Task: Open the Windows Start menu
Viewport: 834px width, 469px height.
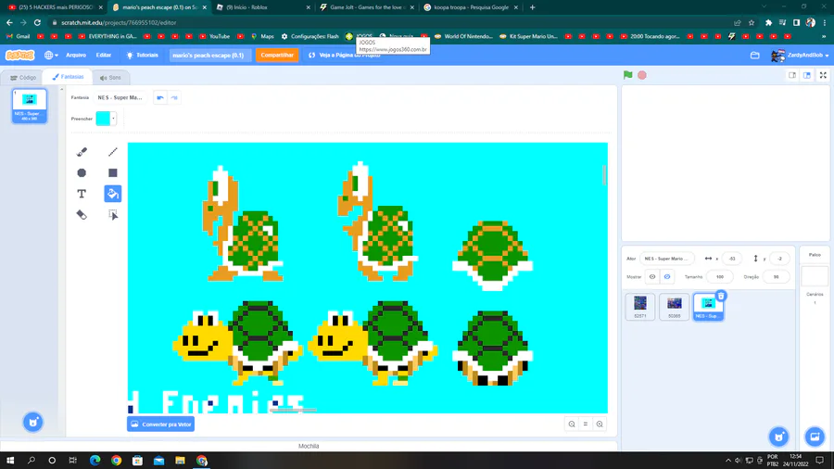Action: pos(10,461)
